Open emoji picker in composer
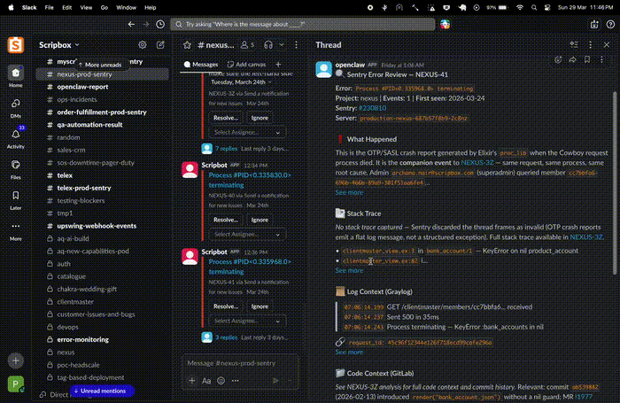620x403 pixels. tap(221, 381)
